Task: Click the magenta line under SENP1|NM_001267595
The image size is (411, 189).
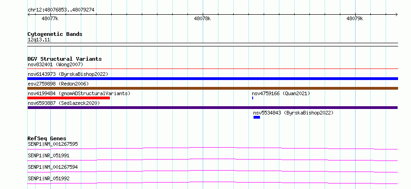Action: [x=212, y=148]
